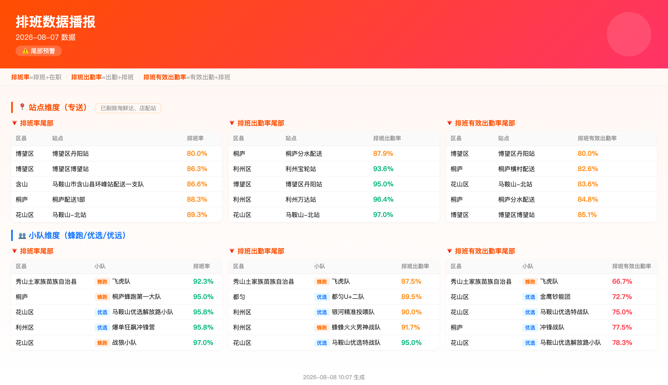Click the 排班有效出勤率 header in team table

coord(632,266)
